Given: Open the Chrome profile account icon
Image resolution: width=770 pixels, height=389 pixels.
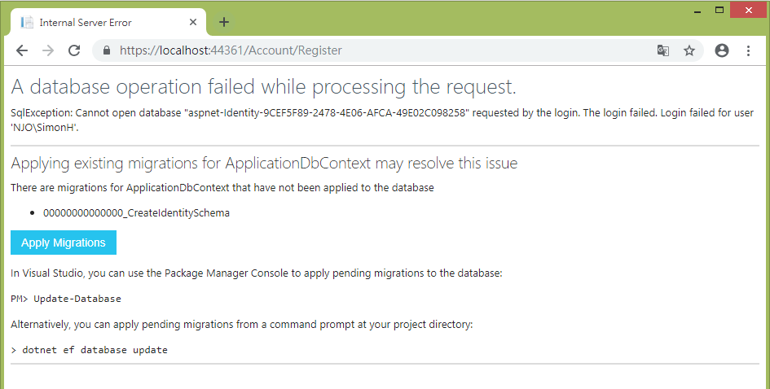Looking at the screenshot, I should coord(722,50).
